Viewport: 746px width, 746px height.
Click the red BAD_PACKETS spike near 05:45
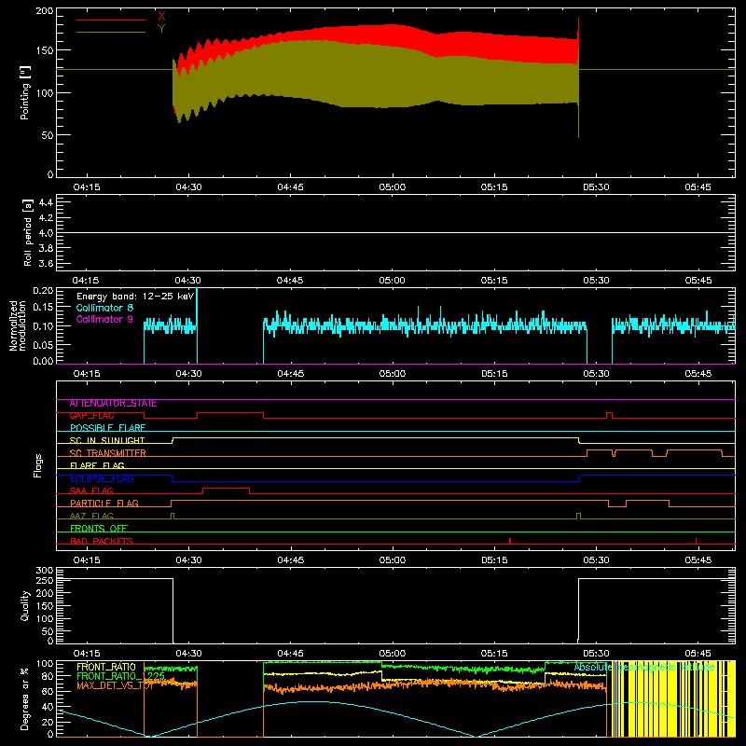(696, 541)
